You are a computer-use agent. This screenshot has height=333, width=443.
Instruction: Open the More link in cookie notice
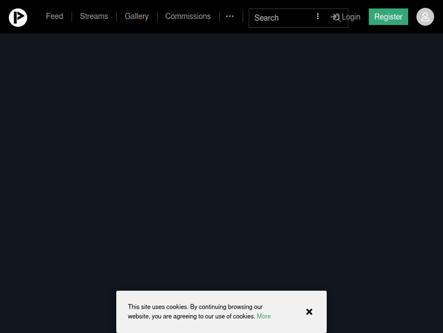pos(263,316)
